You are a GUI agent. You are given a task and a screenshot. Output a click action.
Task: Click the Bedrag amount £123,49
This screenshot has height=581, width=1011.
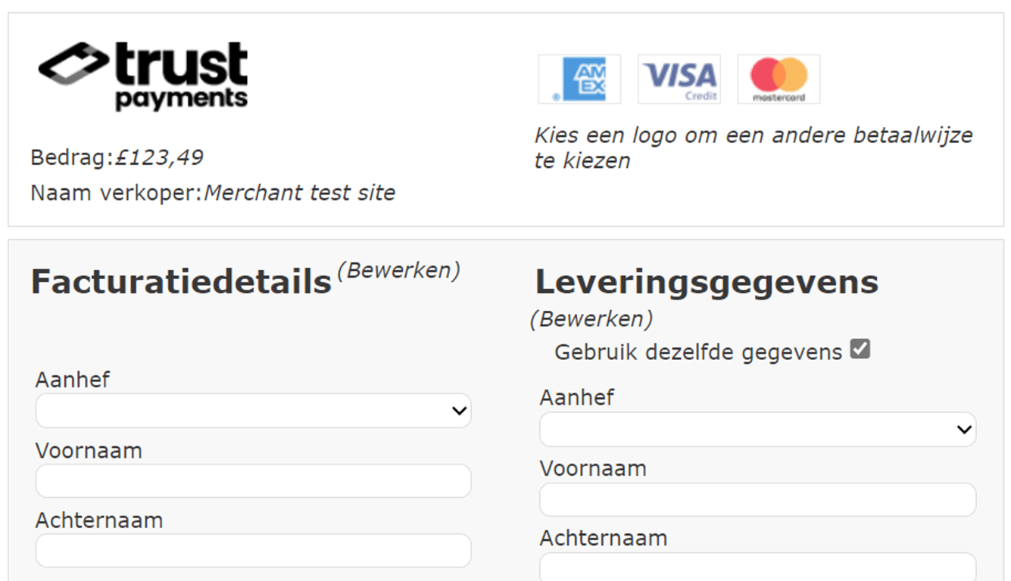(x=159, y=157)
